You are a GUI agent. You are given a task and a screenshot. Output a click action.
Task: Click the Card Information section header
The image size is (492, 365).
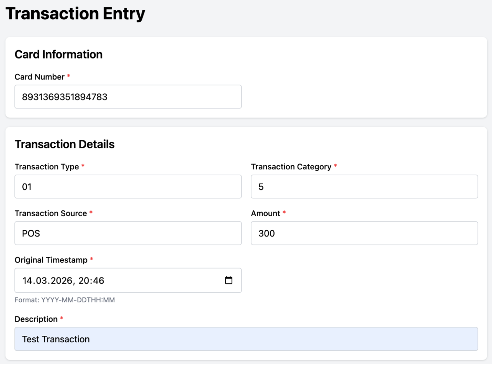pos(58,54)
